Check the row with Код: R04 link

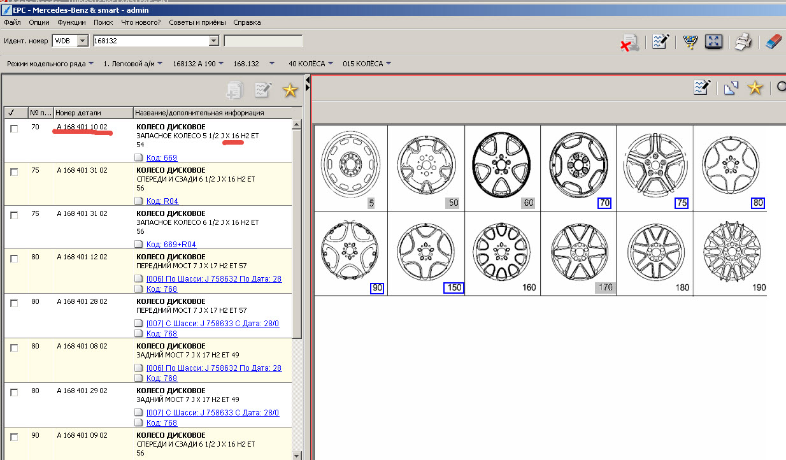pos(14,171)
